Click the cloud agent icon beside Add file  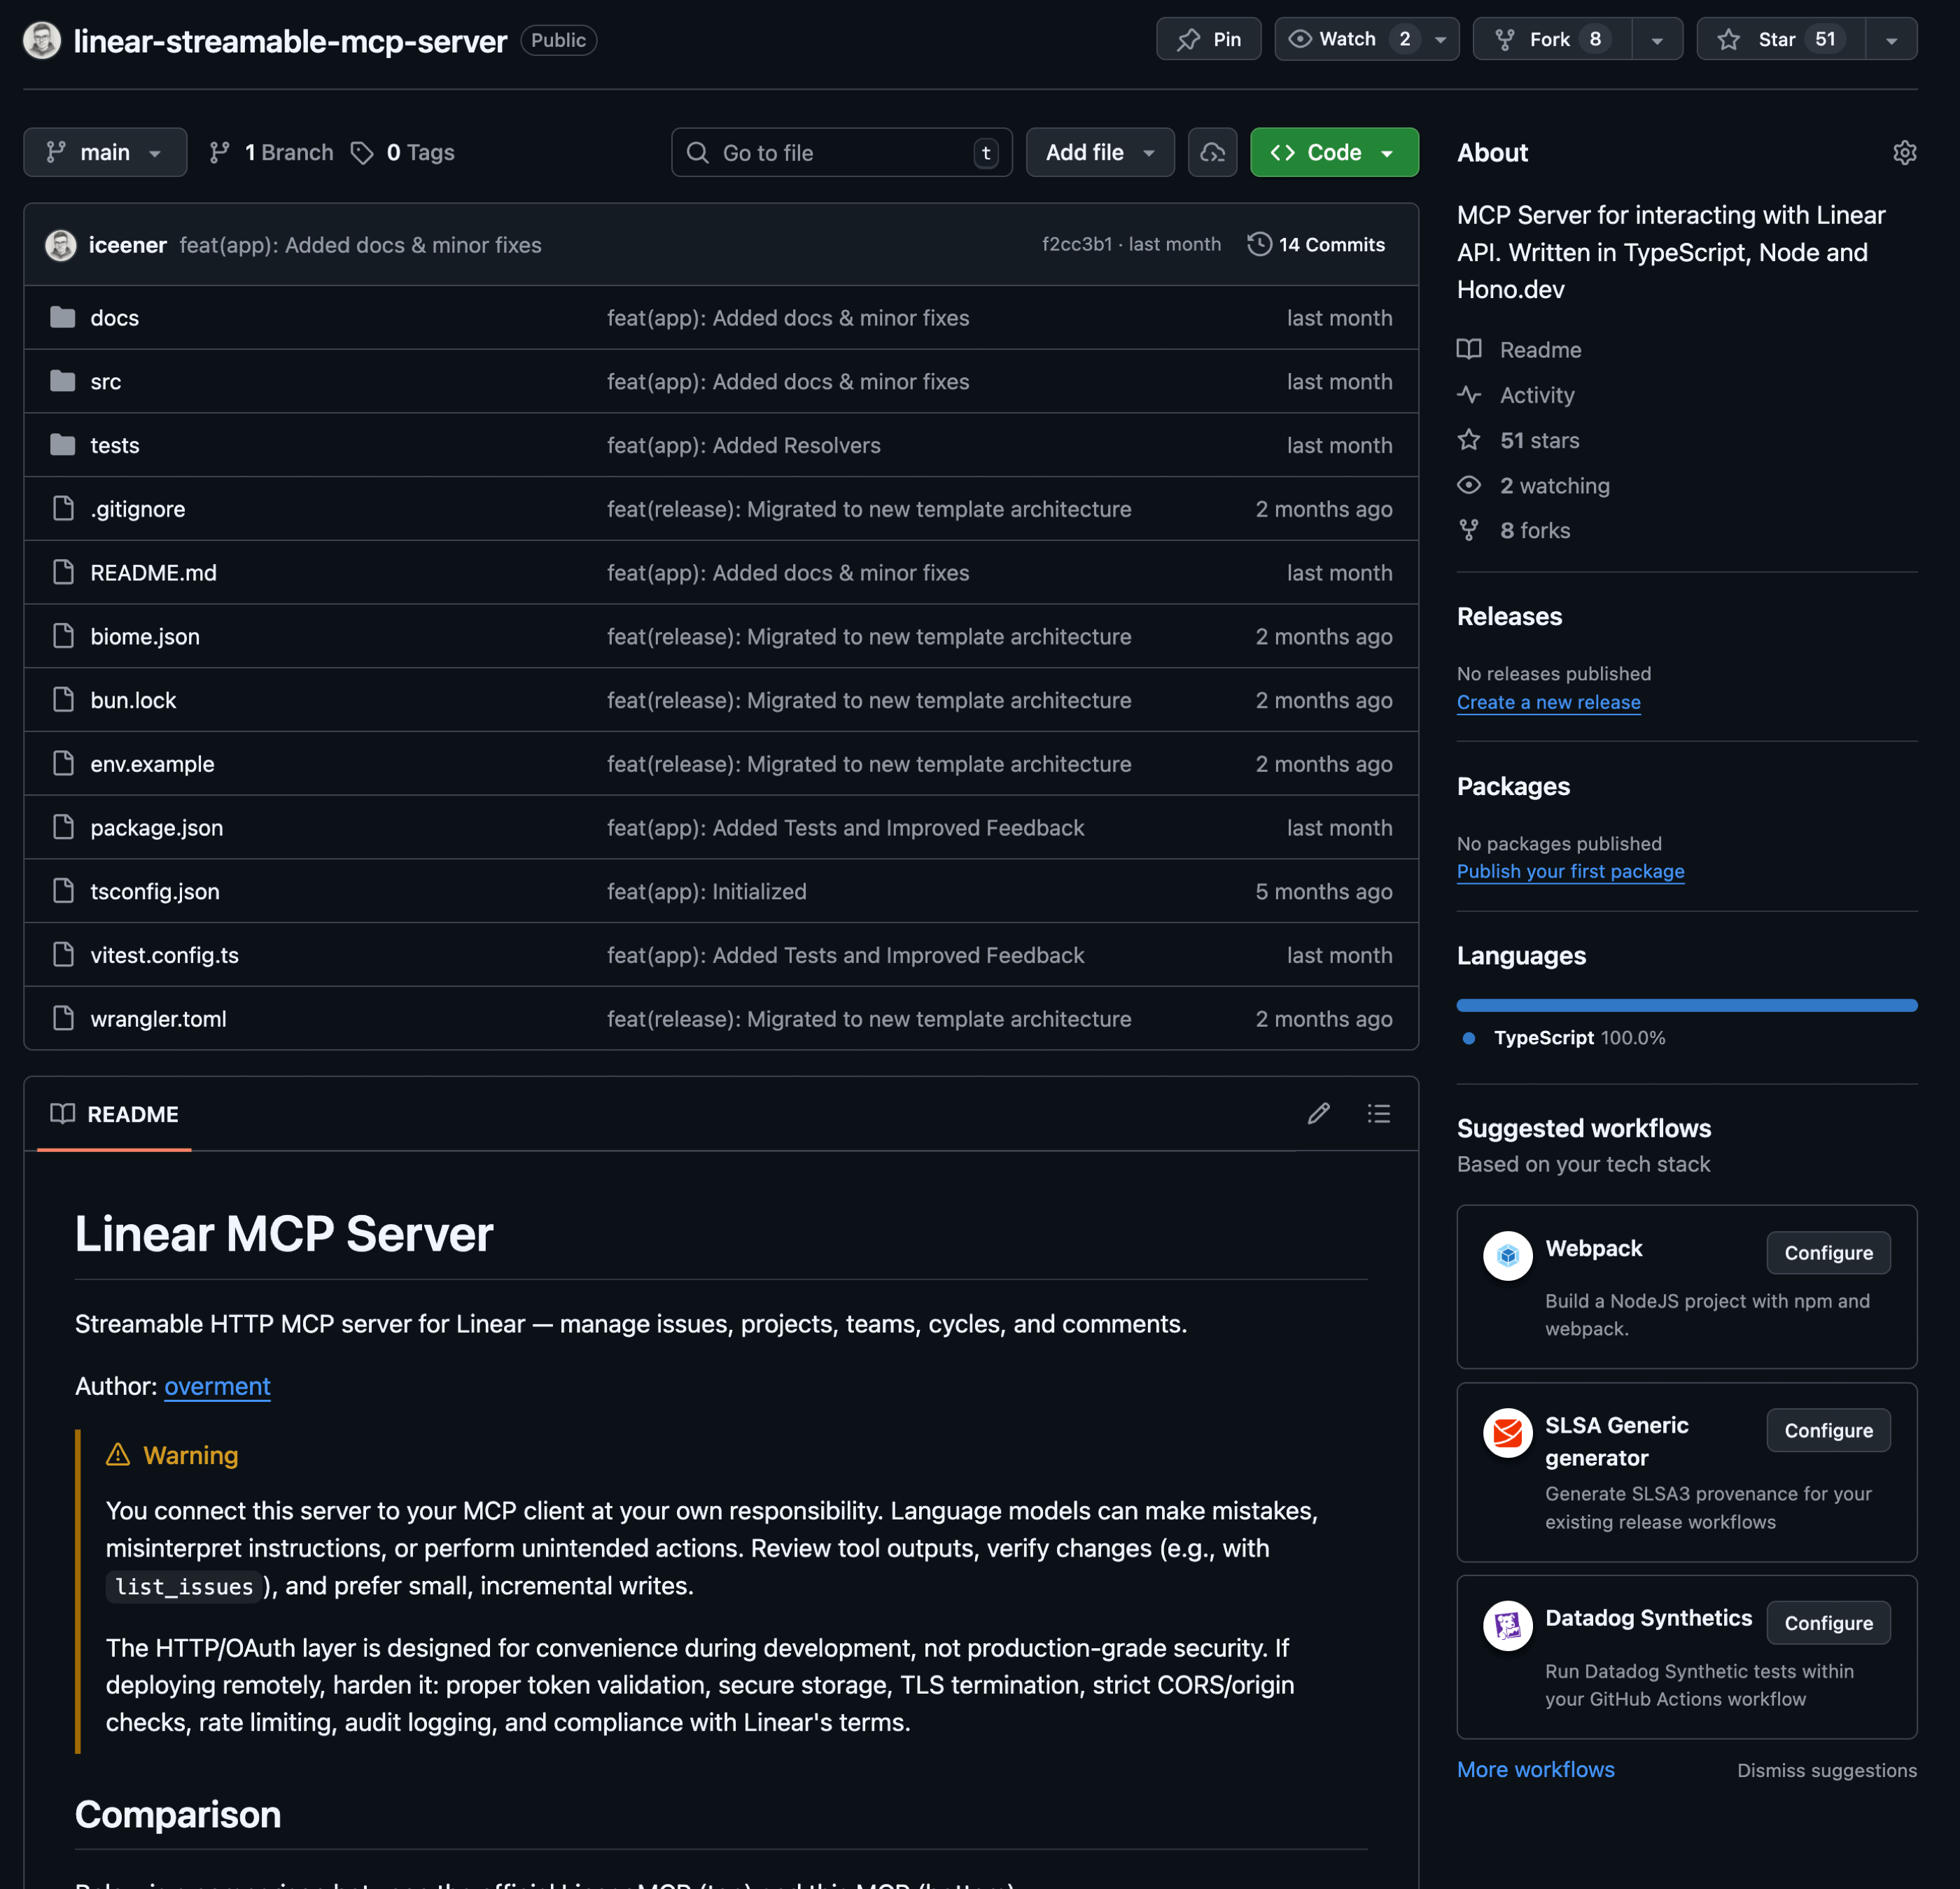point(1212,153)
